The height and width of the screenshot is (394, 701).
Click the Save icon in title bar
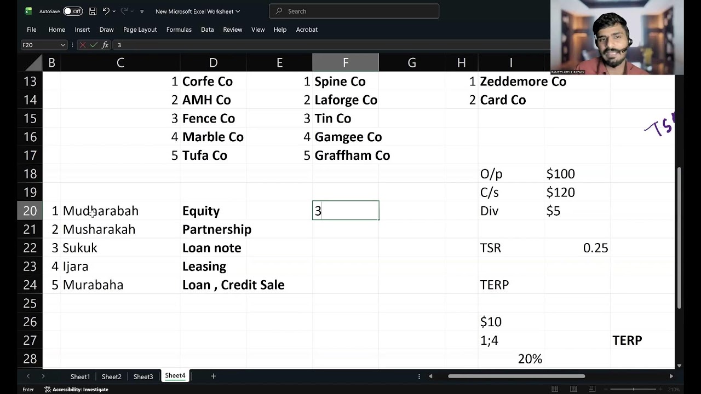tap(93, 11)
